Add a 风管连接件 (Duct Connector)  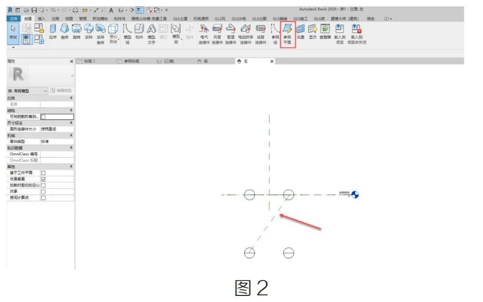click(x=217, y=34)
